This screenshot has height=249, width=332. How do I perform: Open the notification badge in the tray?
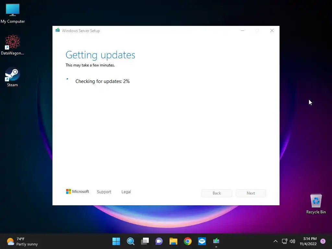(x=323, y=241)
